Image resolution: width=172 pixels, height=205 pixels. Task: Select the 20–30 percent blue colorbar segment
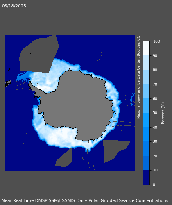(x=146, y=148)
